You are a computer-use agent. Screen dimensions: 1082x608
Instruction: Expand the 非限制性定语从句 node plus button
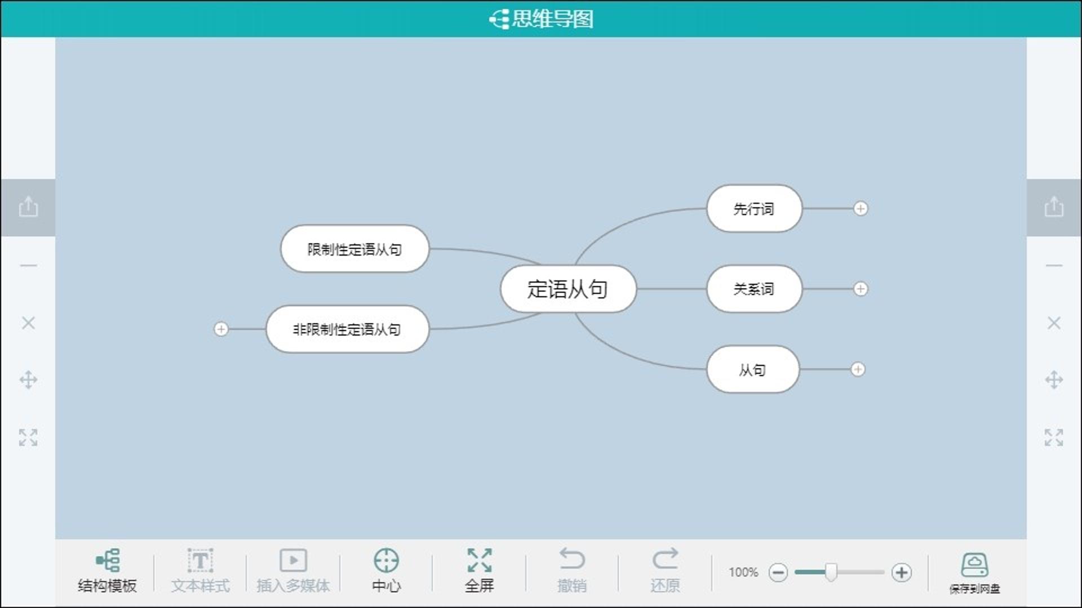coord(221,329)
